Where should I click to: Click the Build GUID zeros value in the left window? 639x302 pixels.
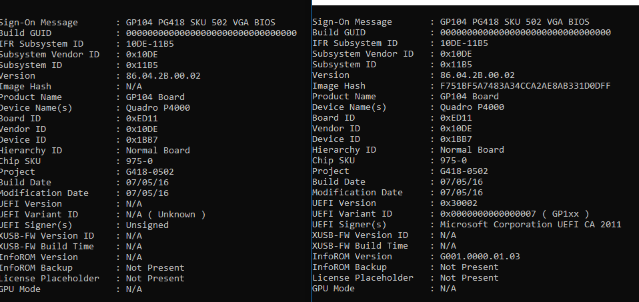point(211,33)
